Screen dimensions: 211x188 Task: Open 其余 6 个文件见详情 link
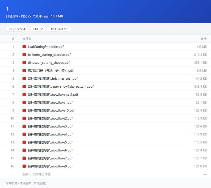pyautogui.click(x=36, y=174)
